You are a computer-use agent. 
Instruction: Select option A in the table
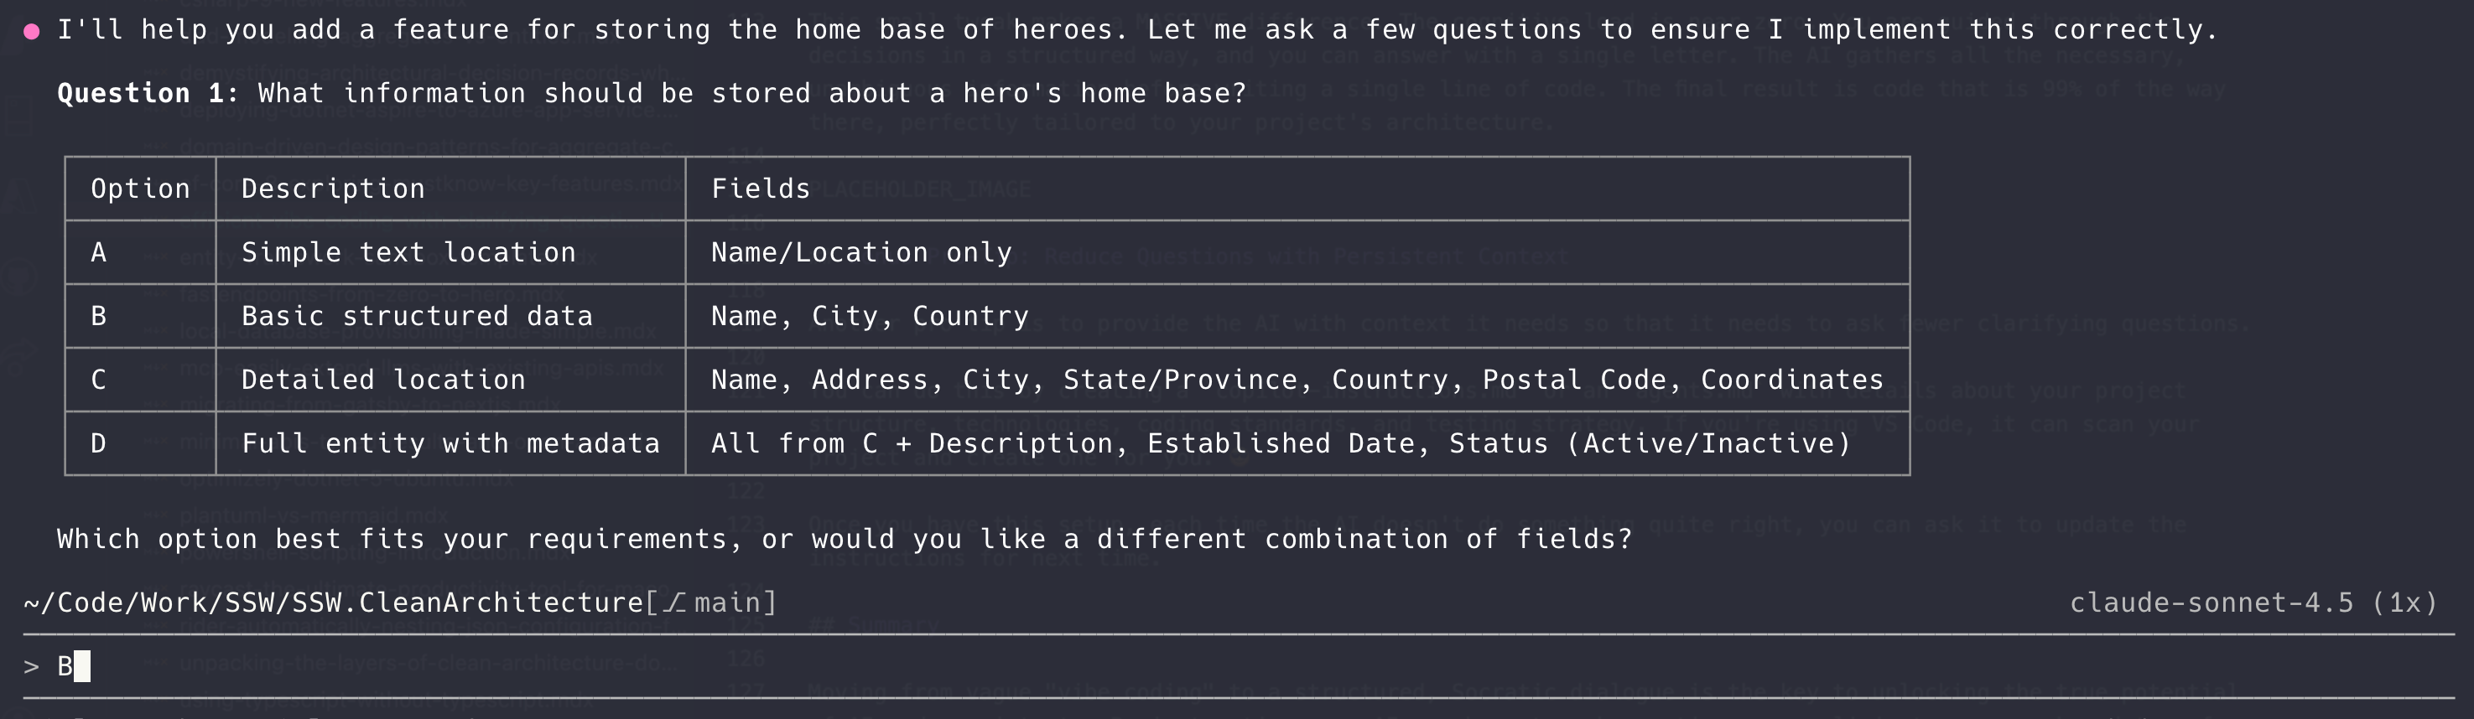tap(98, 252)
